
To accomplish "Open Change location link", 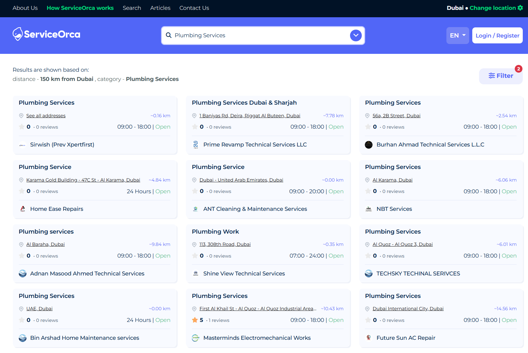I will coord(492,8).
